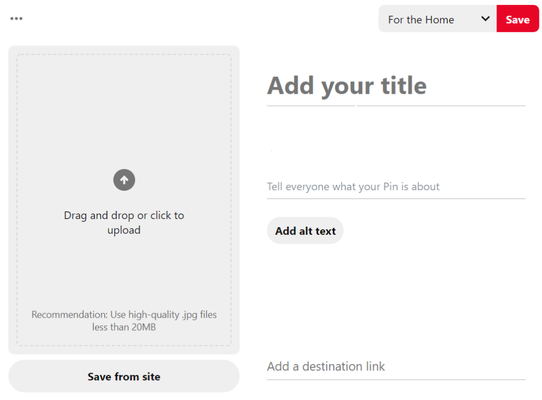Open more Pin actions via ellipsis
Viewport: 542px width, 400px height.
pyautogui.click(x=16, y=18)
